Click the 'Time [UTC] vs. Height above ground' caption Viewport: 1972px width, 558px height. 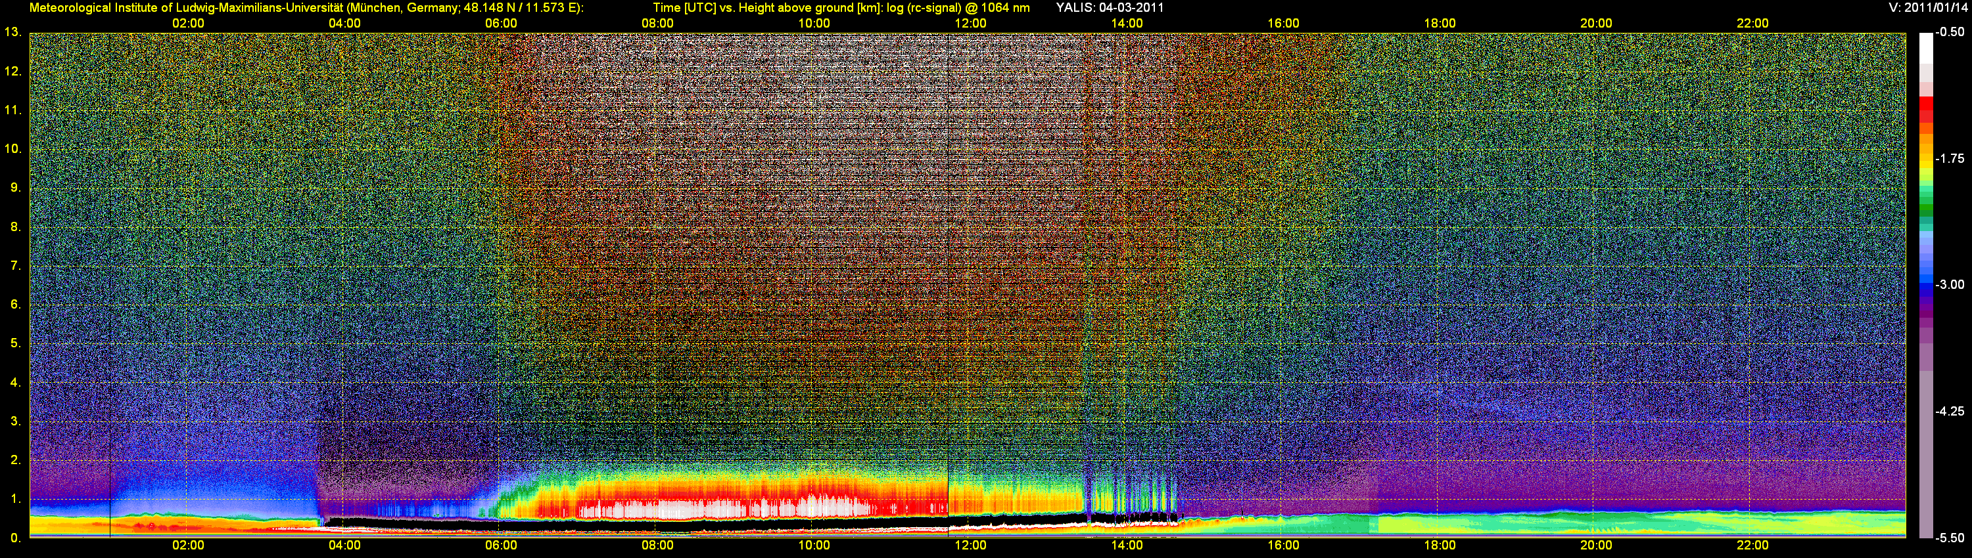tap(841, 8)
